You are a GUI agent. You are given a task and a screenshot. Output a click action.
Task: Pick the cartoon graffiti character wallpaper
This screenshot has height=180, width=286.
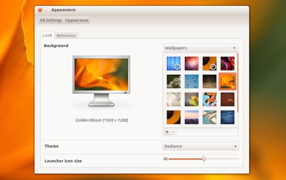tap(209, 99)
